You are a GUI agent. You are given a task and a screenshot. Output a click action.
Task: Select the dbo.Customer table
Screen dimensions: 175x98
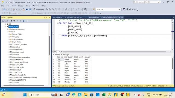17,50
